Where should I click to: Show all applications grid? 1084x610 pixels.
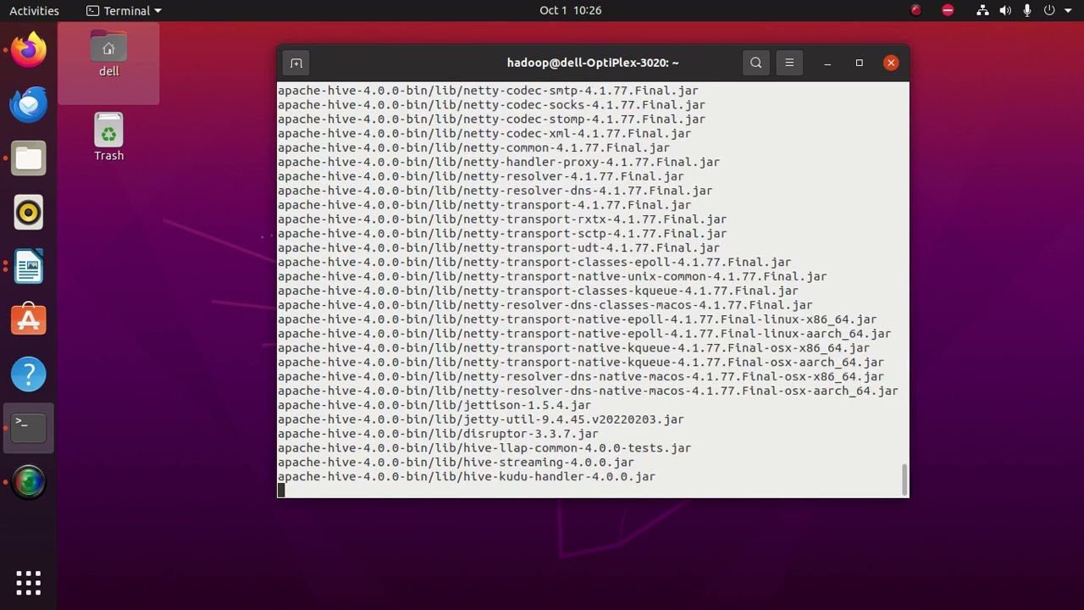(x=29, y=582)
